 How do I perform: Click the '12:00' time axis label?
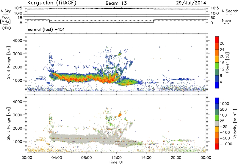[x=116, y=158]
